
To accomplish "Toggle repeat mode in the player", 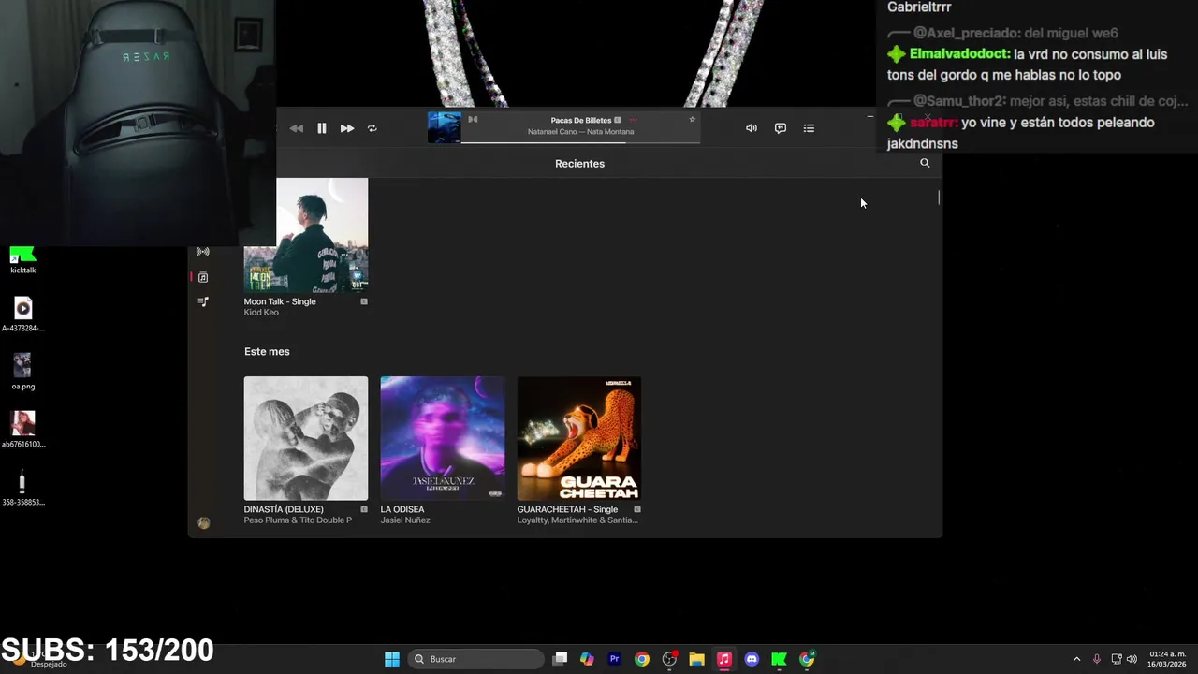I will 372,128.
